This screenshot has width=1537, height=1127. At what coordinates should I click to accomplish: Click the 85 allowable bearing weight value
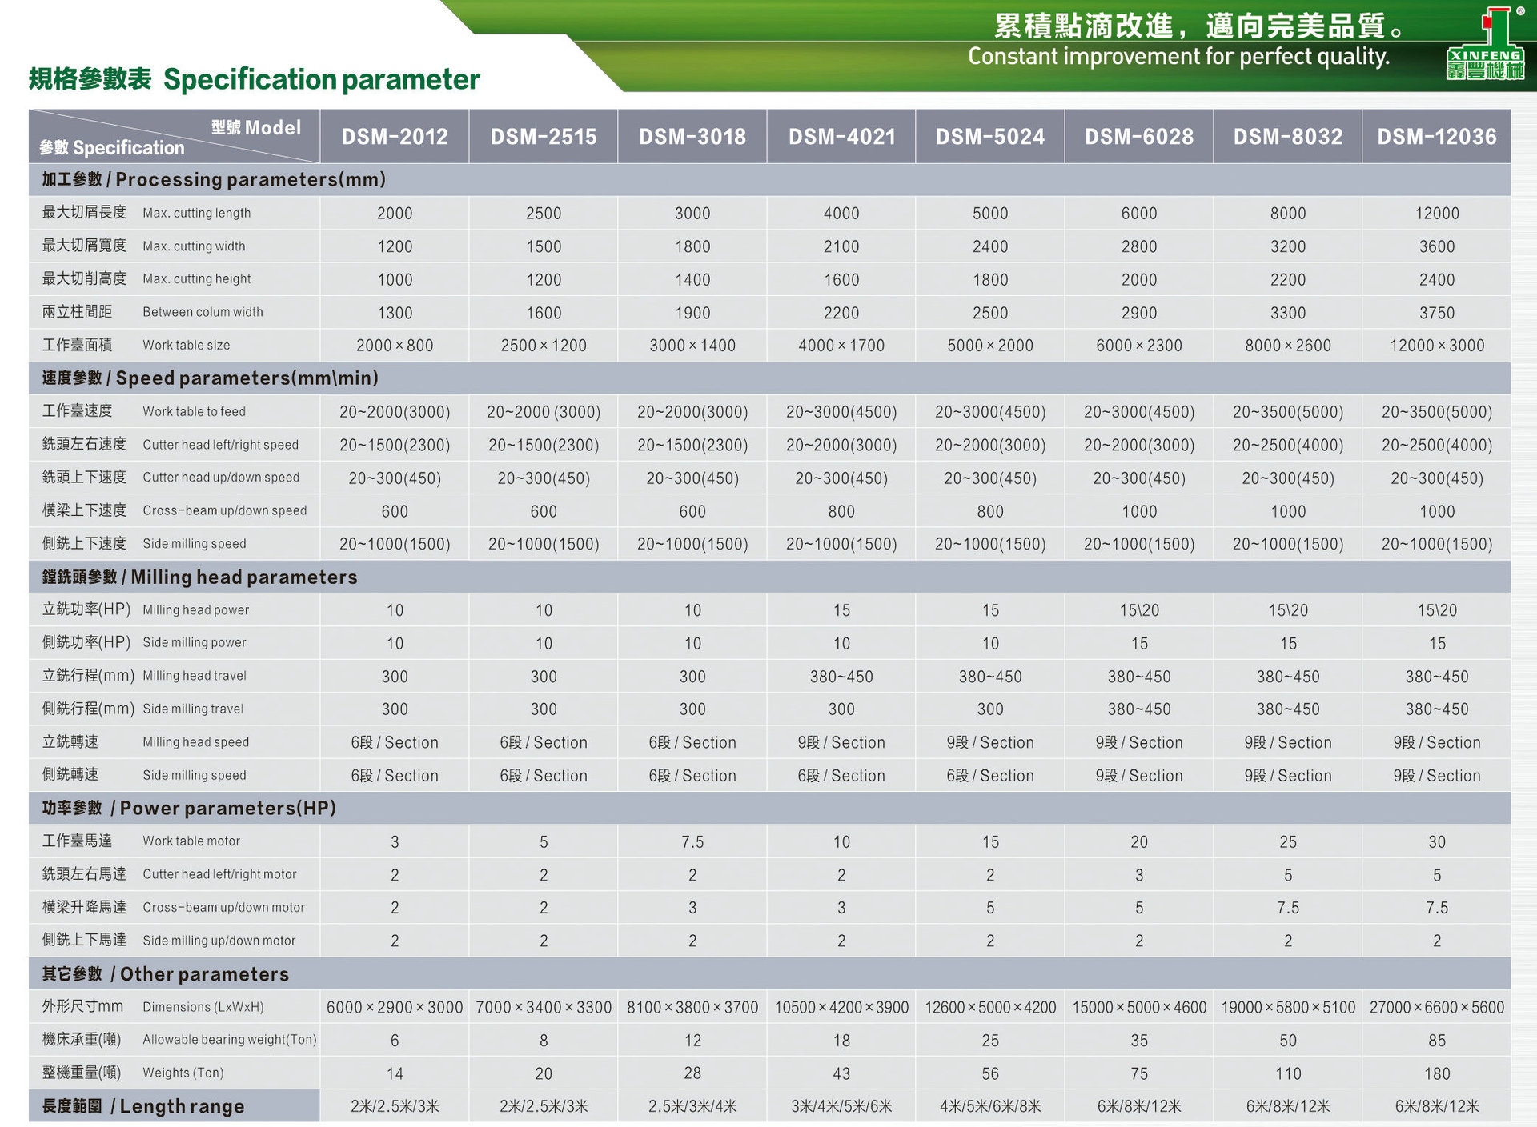tap(1437, 1041)
